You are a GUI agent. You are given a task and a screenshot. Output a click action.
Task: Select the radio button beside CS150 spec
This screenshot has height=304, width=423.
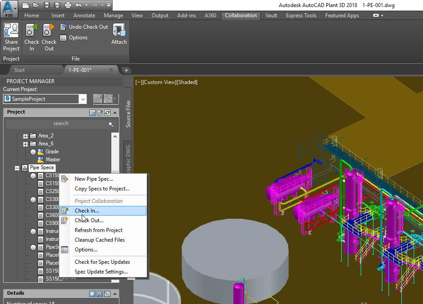pyautogui.click(x=34, y=175)
